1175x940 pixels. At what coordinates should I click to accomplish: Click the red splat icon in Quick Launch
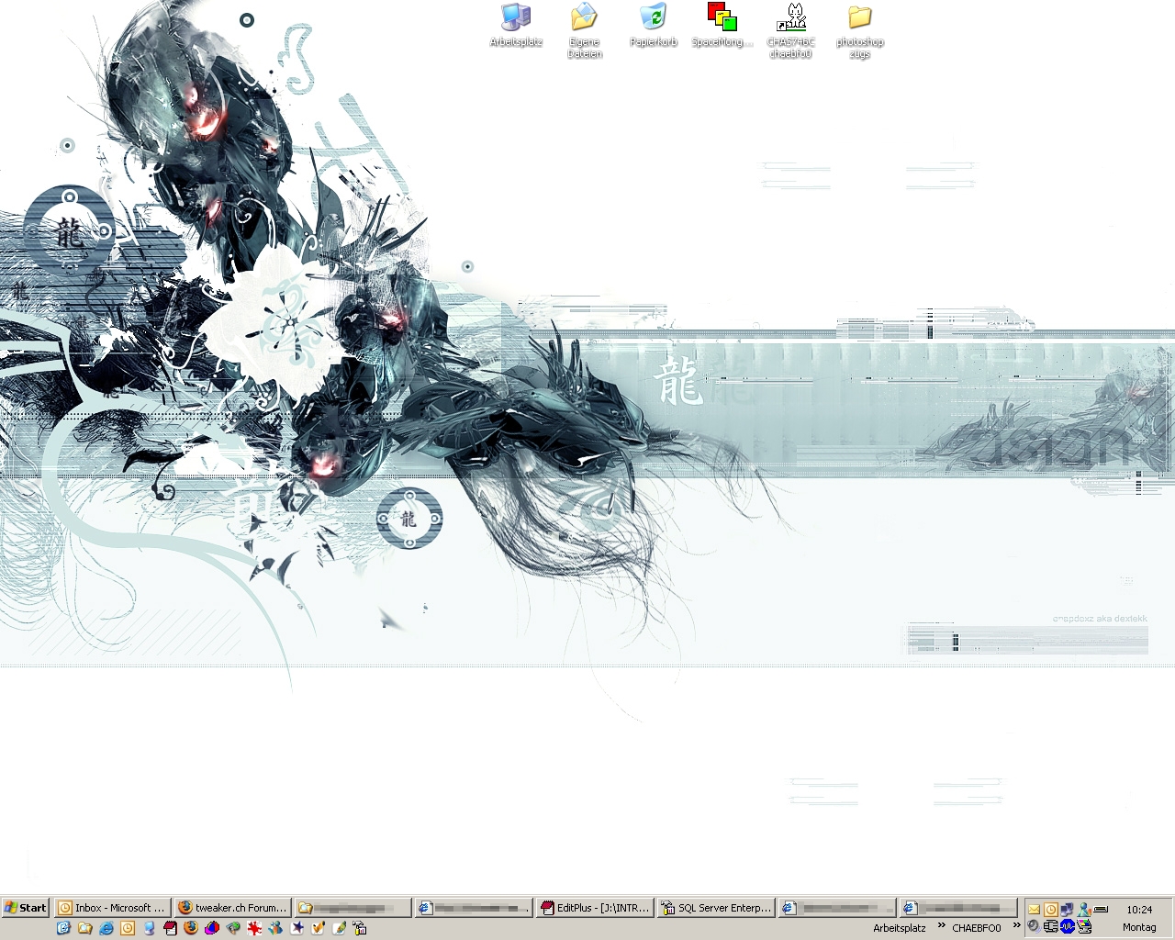pyautogui.click(x=254, y=928)
